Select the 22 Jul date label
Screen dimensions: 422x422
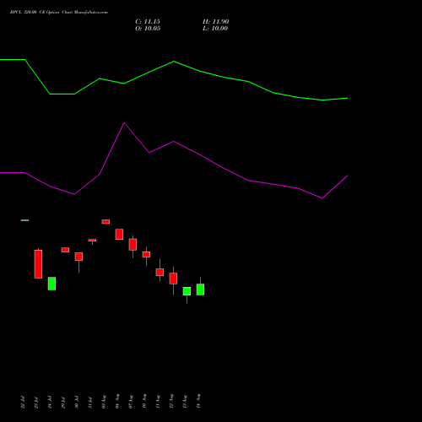(x=23, y=403)
